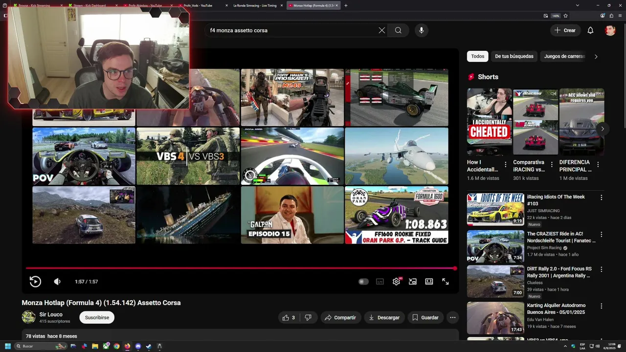Image resolution: width=626 pixels, height=352 pixels.
Task: Open browser tab list dropdown
Action: click(578, 5)
